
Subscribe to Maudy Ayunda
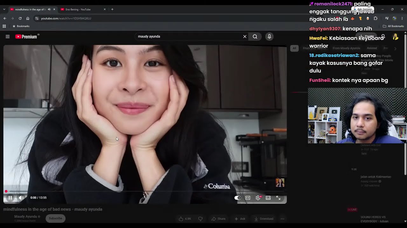tap(55, 218)
